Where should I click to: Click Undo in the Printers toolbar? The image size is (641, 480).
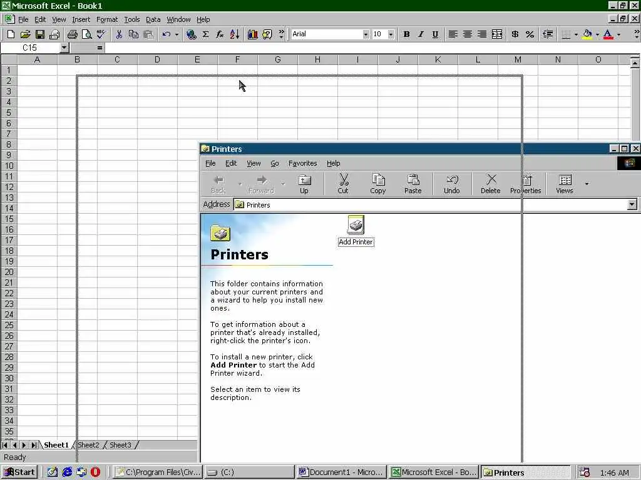click(x=452, y=184)
